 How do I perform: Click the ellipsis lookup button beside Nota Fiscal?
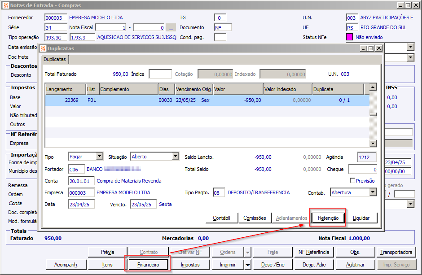pos(171,27)
